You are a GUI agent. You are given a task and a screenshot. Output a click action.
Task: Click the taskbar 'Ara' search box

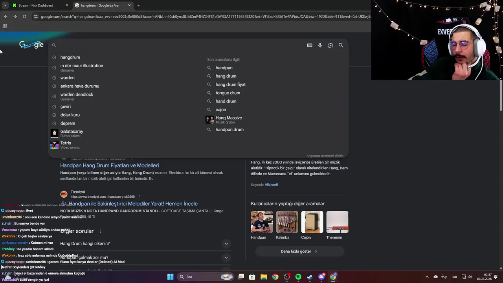206,277
